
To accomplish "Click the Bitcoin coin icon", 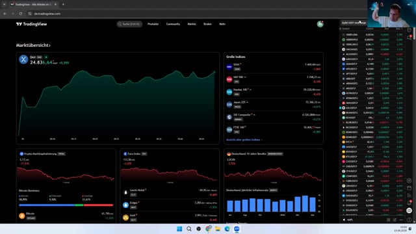I will 22,216.
